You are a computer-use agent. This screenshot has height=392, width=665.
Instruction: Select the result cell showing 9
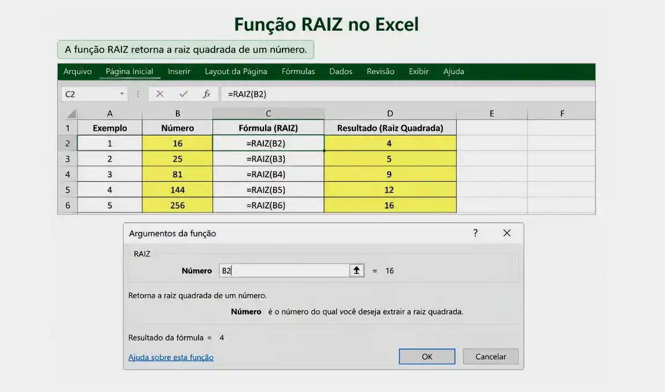click(390, 174)
